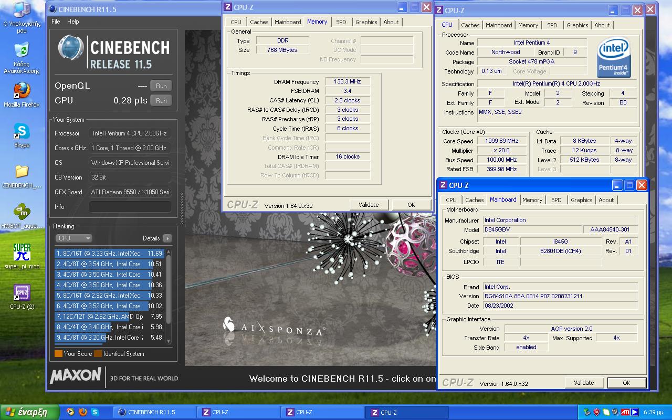Viewport: 672px width, 420px height.
Task: Open Mainboard tab in the processor info window
Action: (499, 25)
